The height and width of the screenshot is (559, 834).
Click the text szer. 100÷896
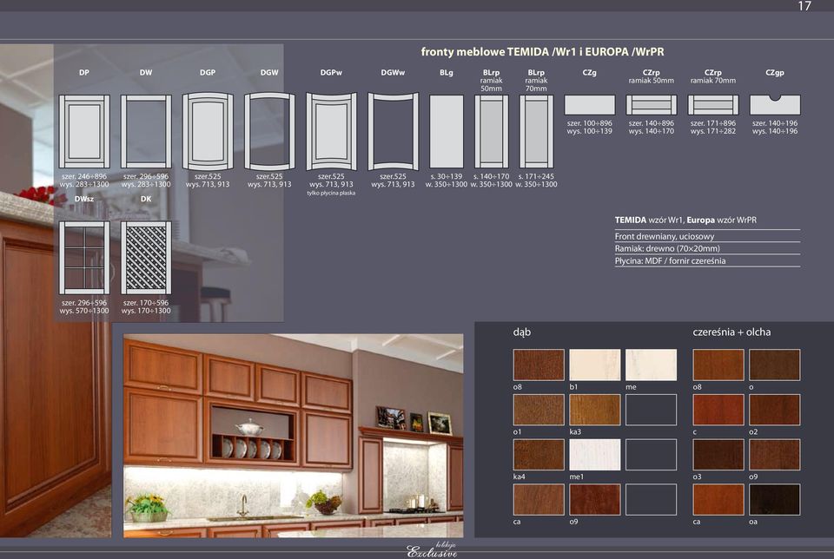pyautogui.click(x=589, y=122)
